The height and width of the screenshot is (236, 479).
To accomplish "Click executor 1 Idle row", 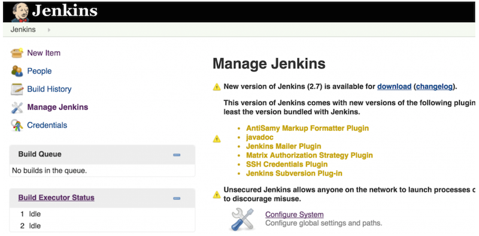I will click(102, 214).
